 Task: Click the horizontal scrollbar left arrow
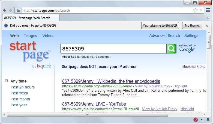pyautogui.click(x=4, y=115)
